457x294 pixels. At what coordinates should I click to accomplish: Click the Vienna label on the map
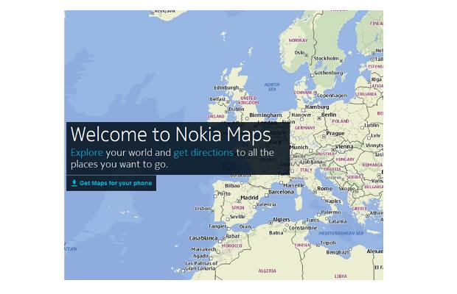point(344,147)
